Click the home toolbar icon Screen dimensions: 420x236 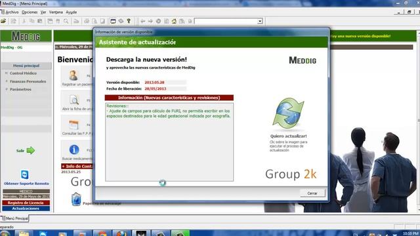click(x=174, y=21)
